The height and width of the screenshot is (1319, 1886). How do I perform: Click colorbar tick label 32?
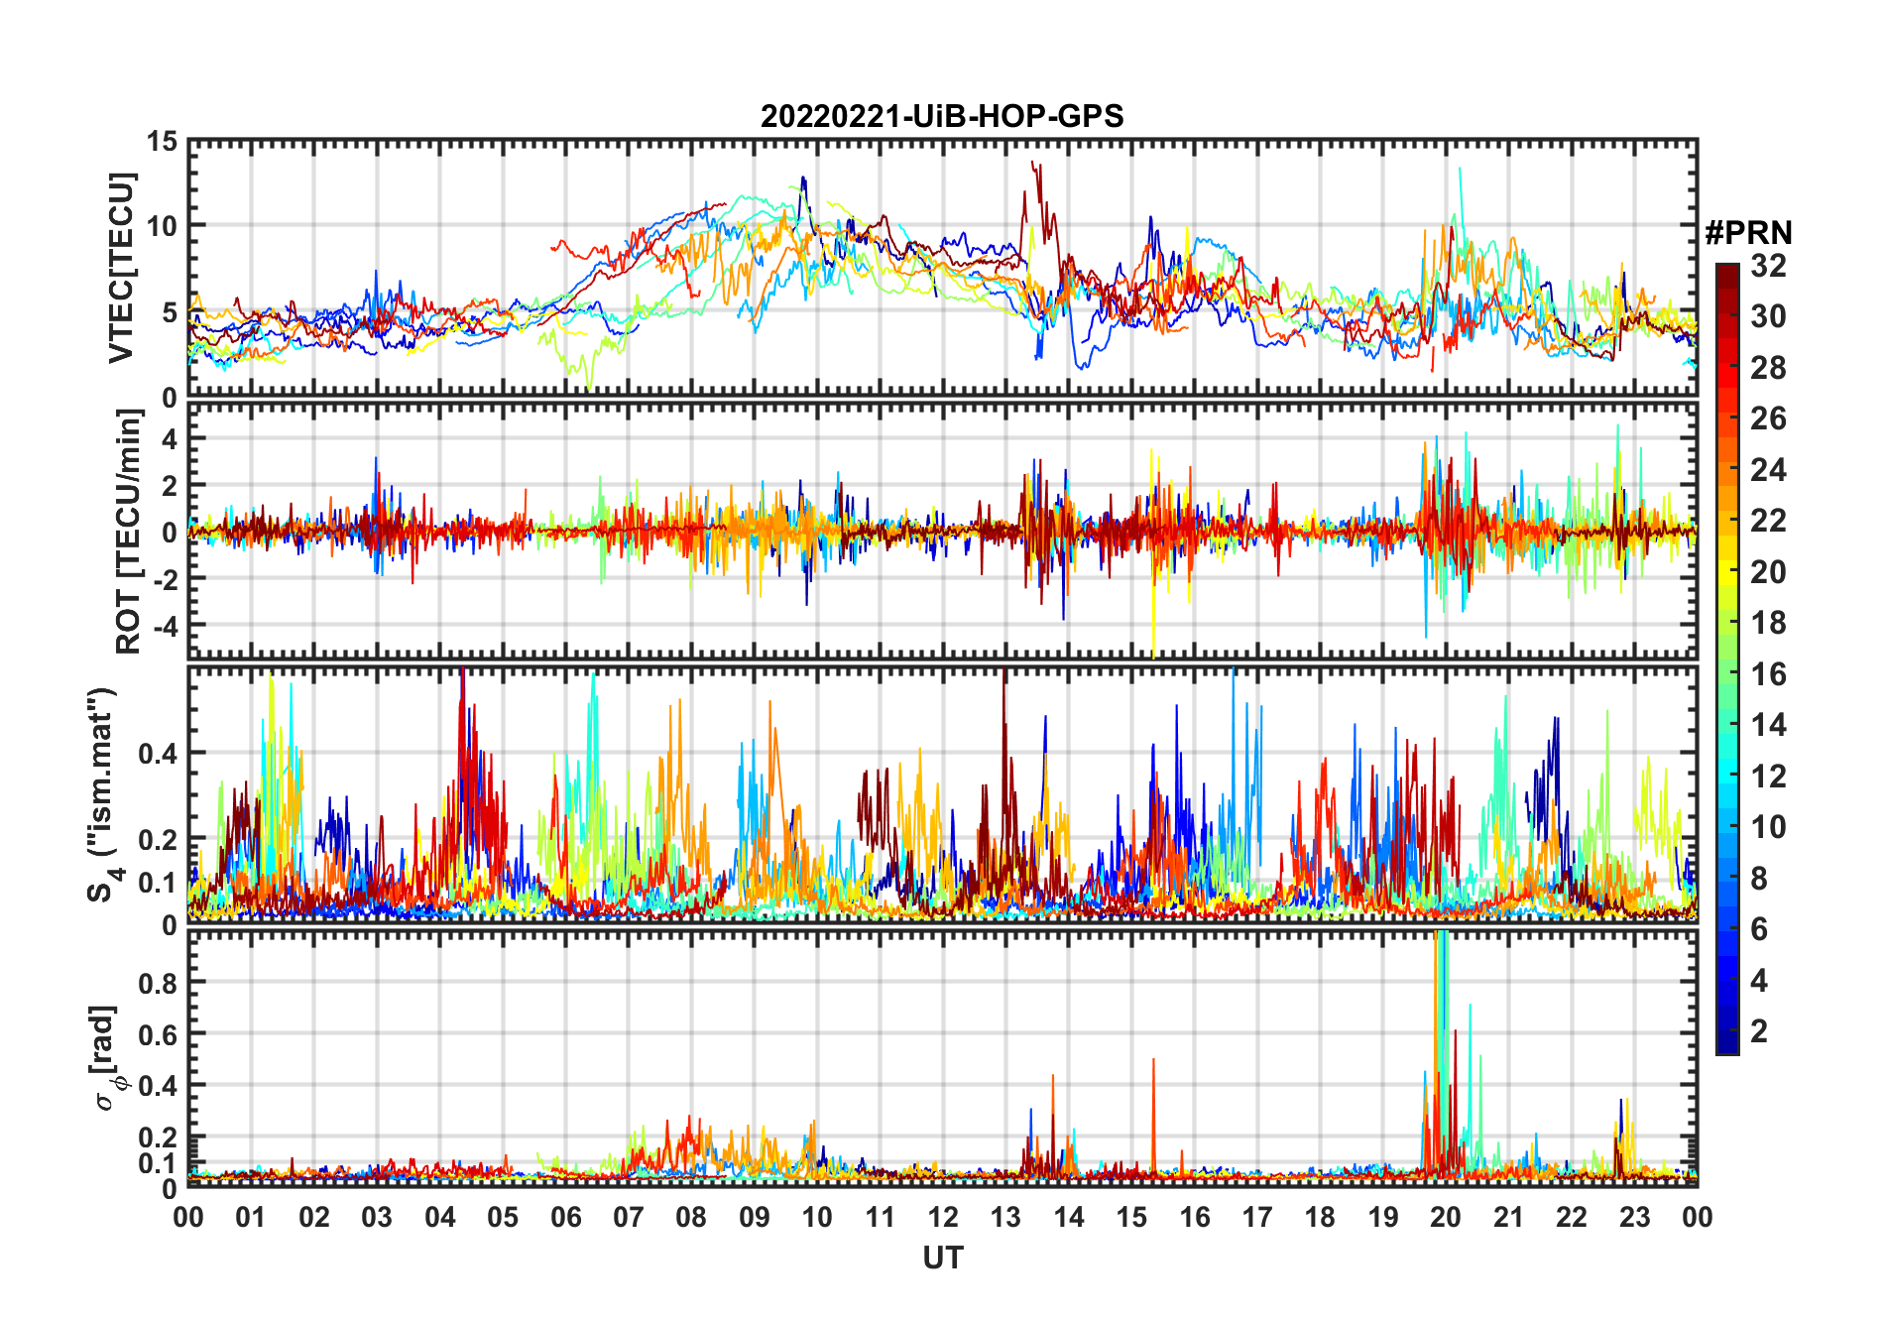click(1768, 266)
